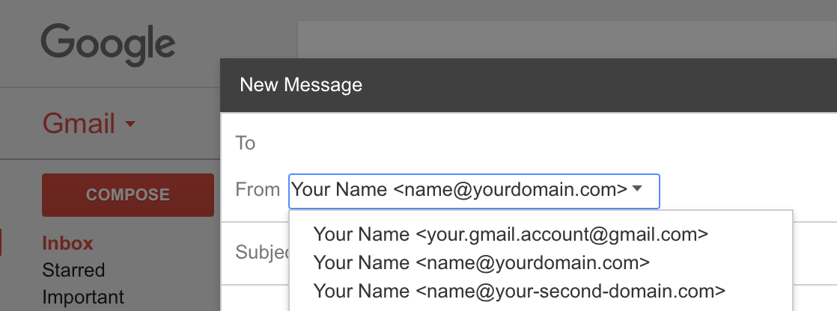This screenshot has width=837, height=311.
Task: Click the selected From address box
Action: pos(474,191)
